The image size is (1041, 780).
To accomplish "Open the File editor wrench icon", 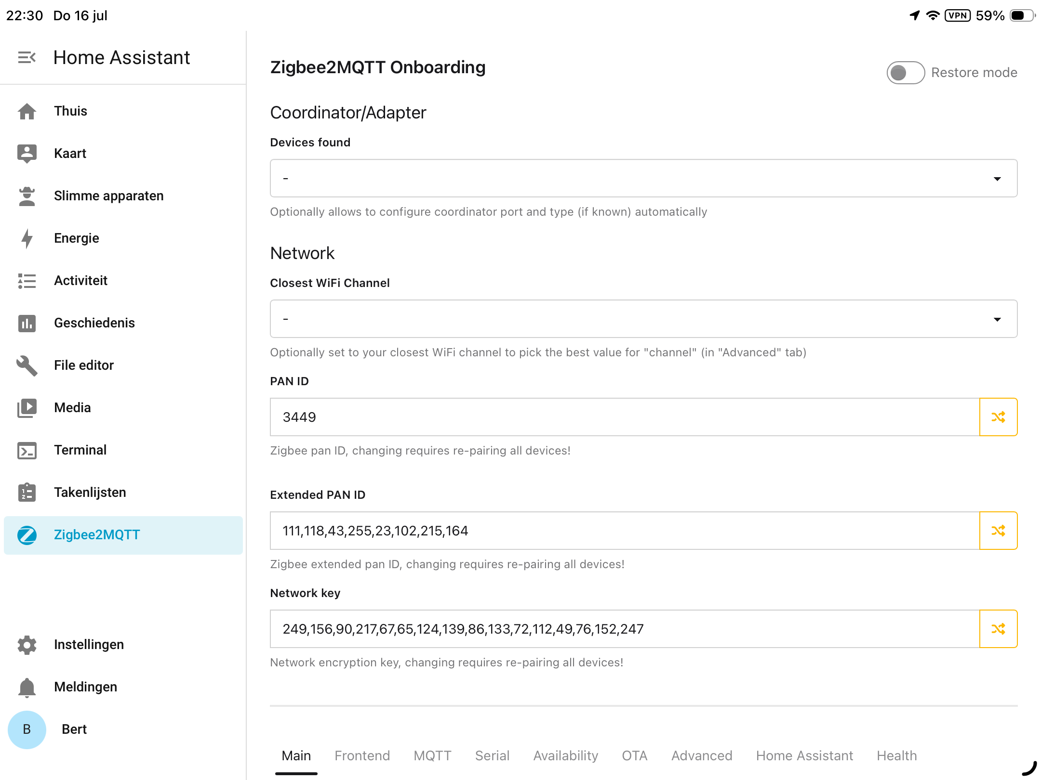I will 27,365.
